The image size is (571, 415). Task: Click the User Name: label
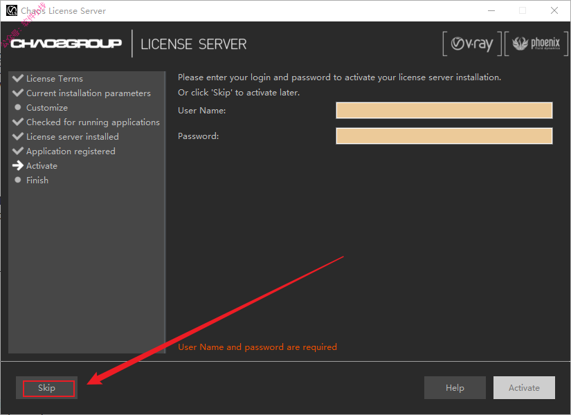(201, 110)
